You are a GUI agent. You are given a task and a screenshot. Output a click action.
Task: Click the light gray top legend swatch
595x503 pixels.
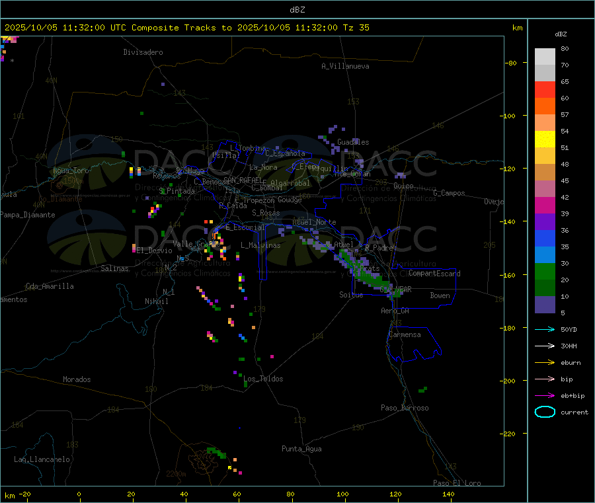545,56
